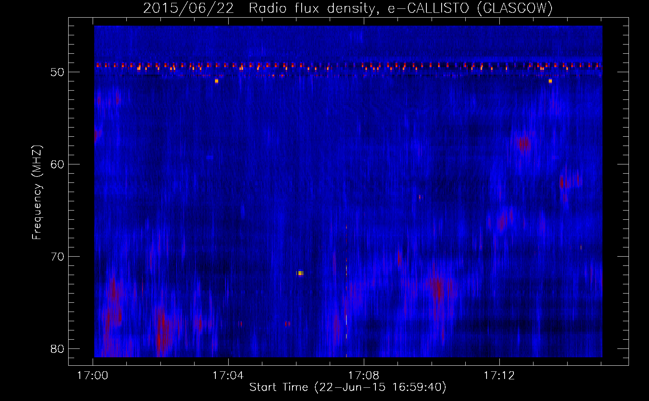Click the 60 frequency tick label
The width and height of the screenshot is (649, 401).
58,164
